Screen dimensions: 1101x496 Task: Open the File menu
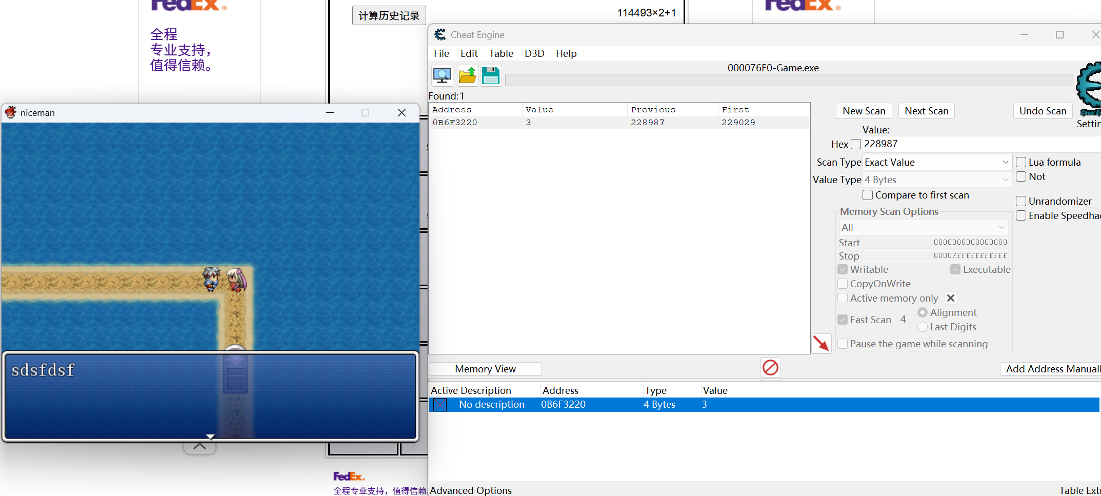(x=441, y=53)
